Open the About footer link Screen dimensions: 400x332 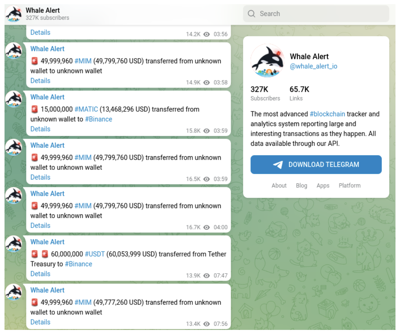click(279, 185)
